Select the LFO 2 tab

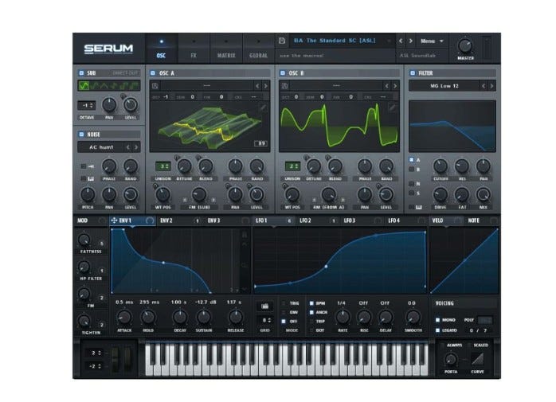click(x=316, y=221)
